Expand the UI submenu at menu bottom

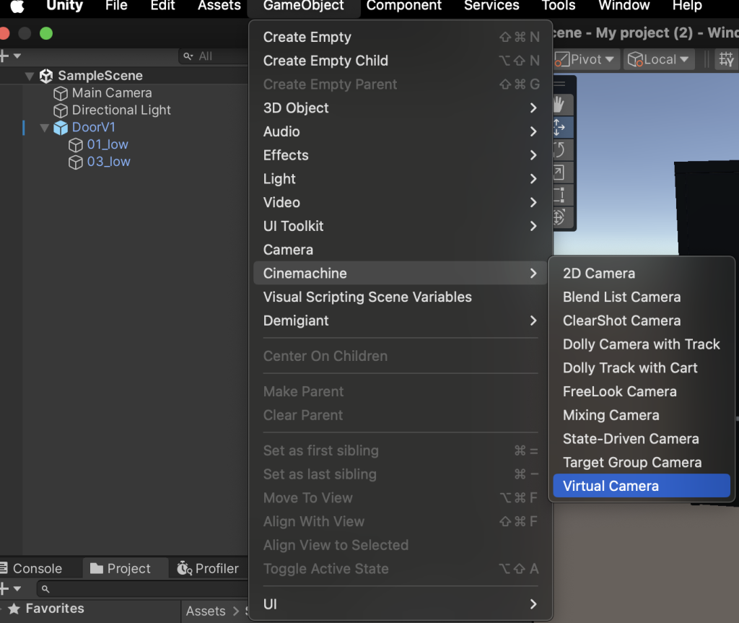[x=400, y=604]
